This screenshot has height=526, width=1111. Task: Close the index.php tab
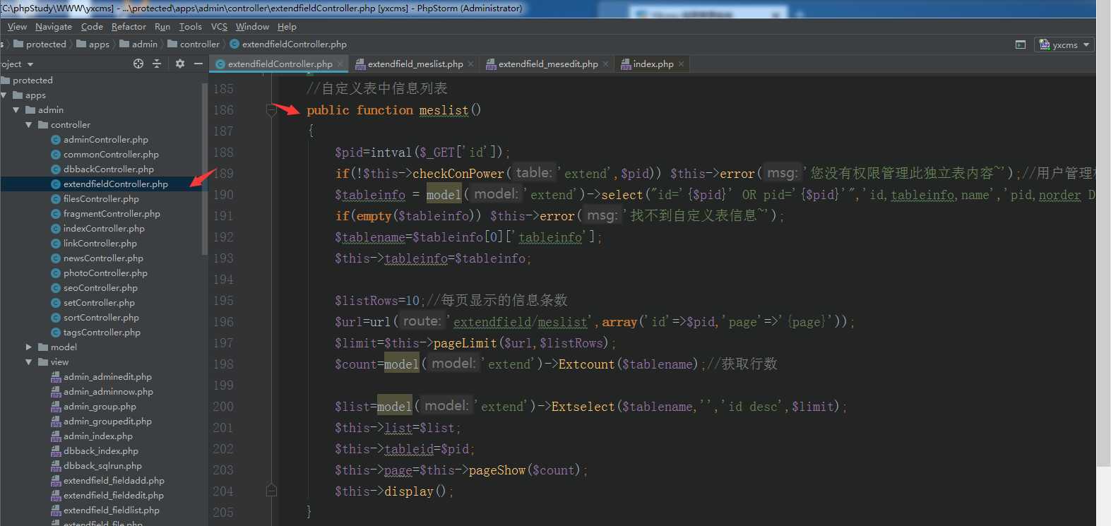coord(681,64)
